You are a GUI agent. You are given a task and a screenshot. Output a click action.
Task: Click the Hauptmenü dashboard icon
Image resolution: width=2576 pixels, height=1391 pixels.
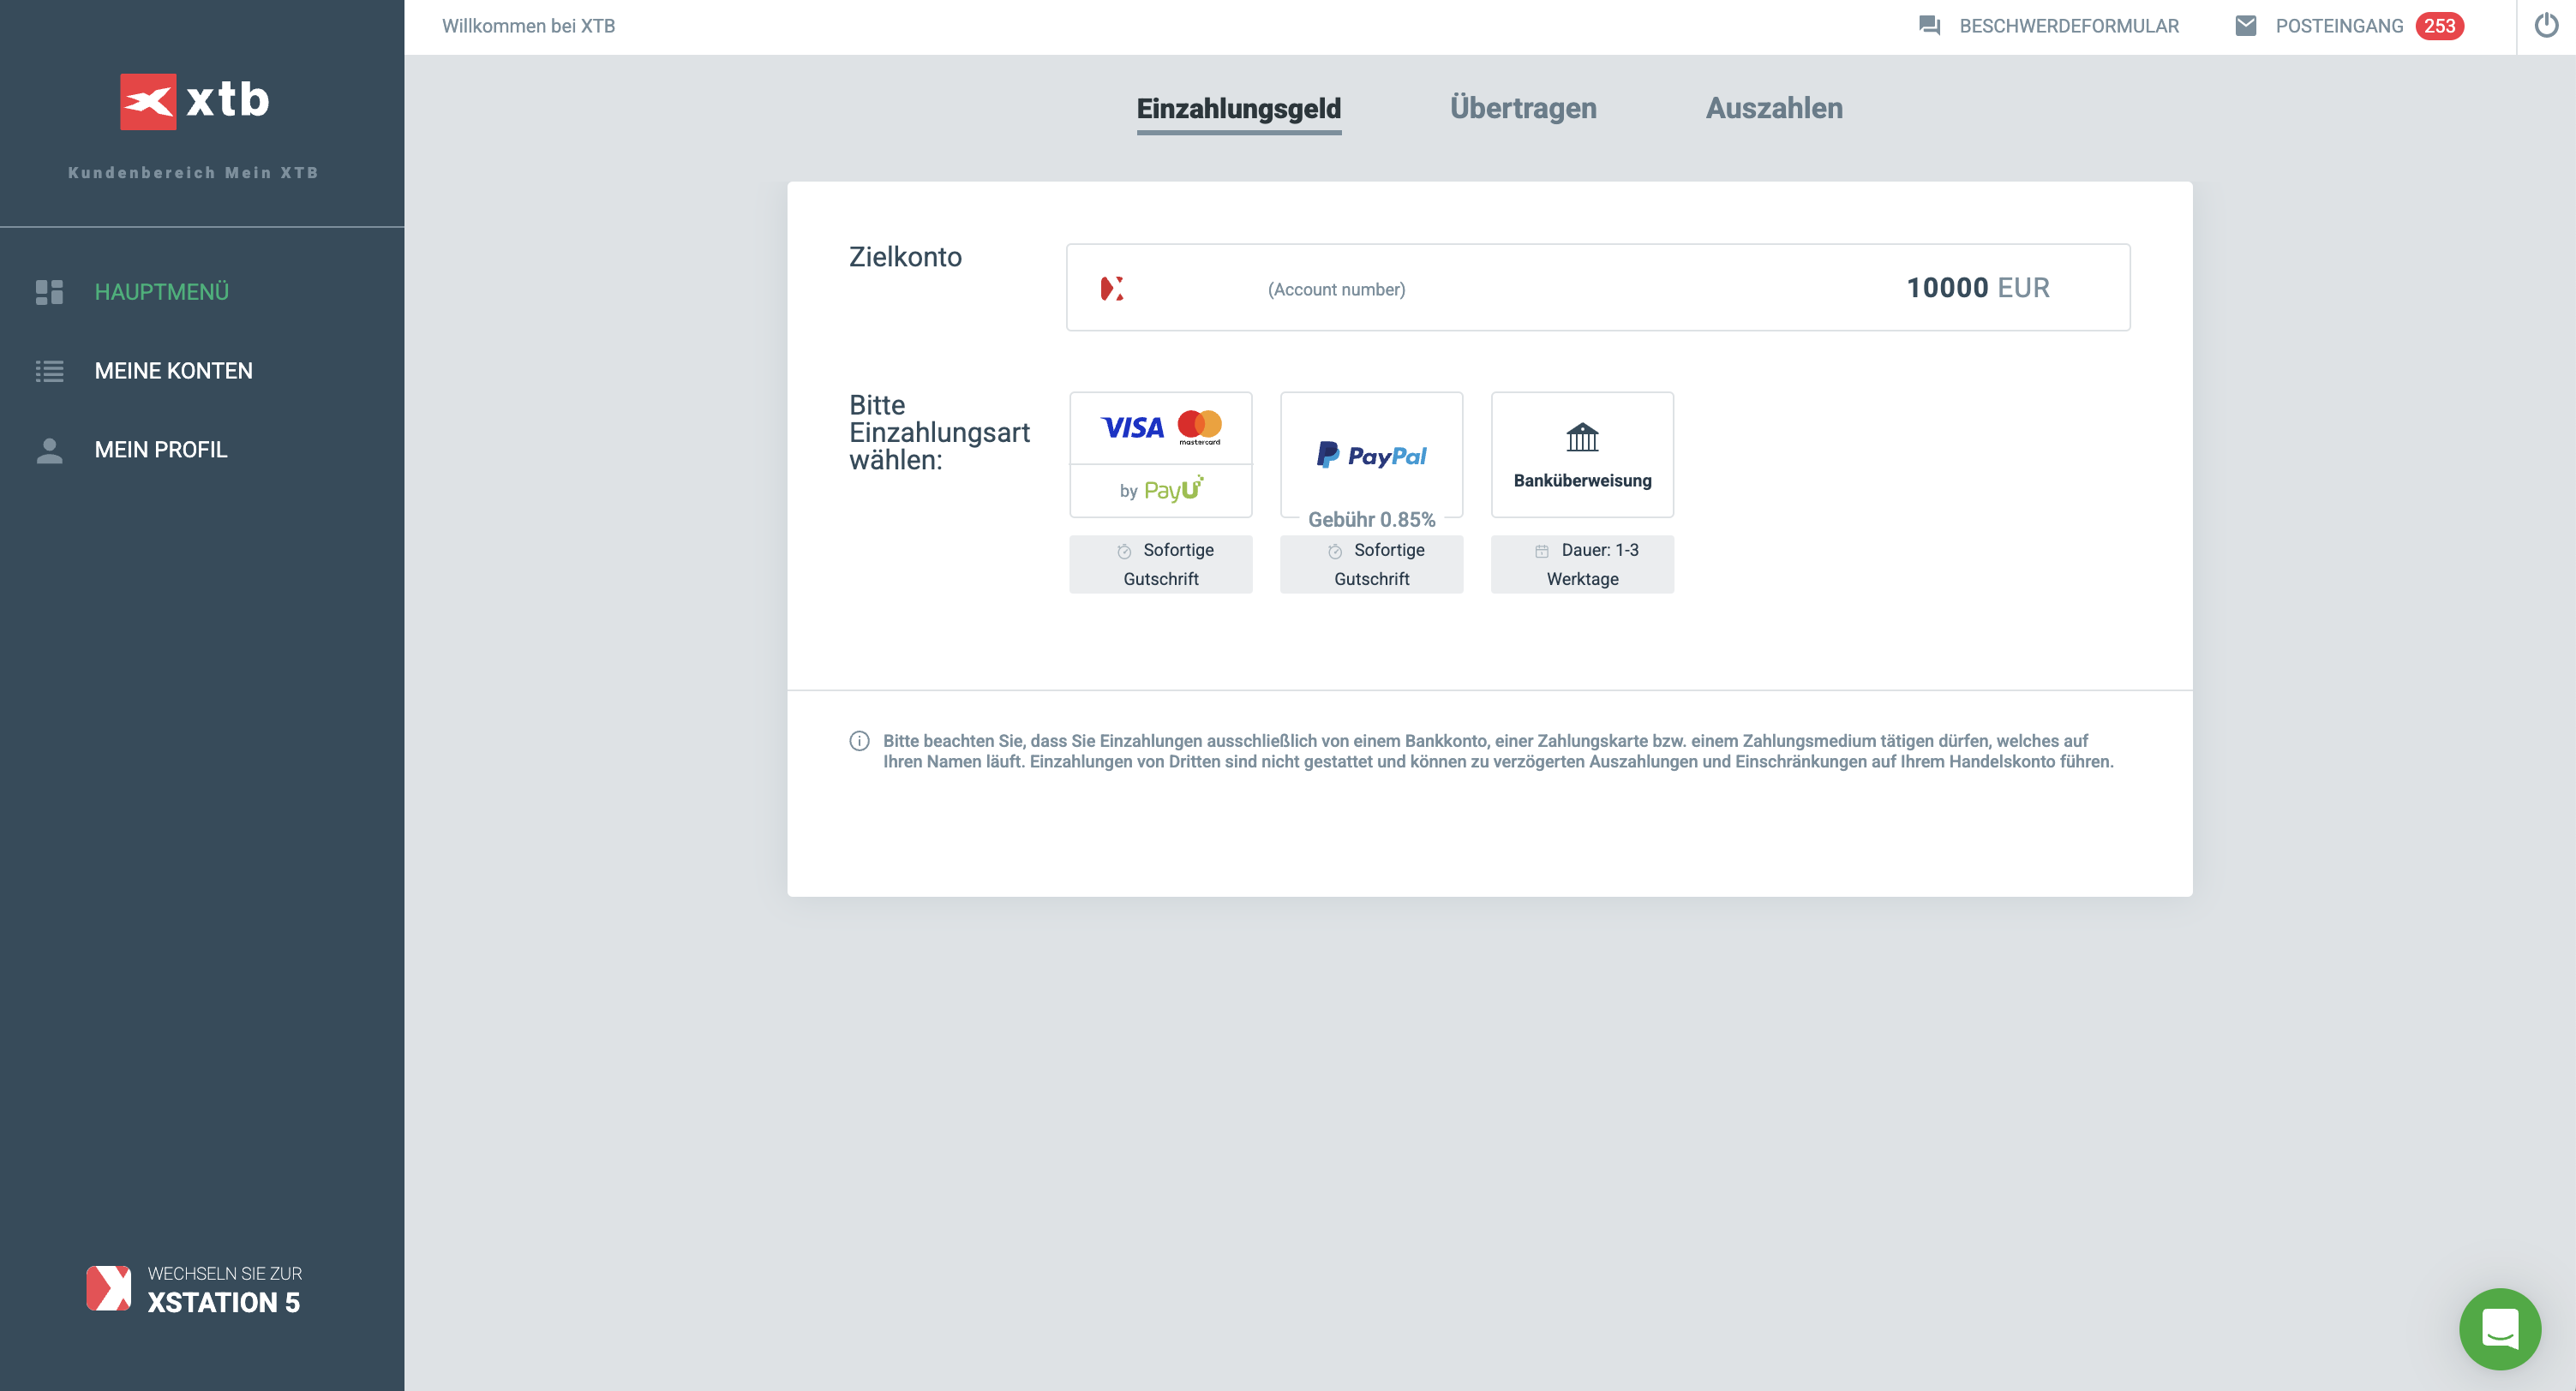(x=49, y=292)
